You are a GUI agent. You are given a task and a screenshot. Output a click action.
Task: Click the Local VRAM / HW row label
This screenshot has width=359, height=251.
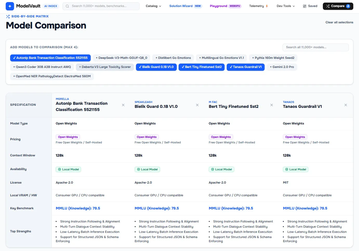23,195
